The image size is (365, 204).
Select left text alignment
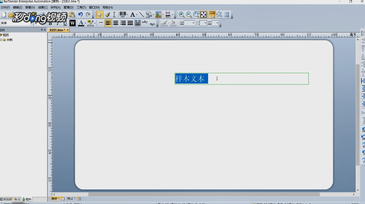click(x=108, y=23)
